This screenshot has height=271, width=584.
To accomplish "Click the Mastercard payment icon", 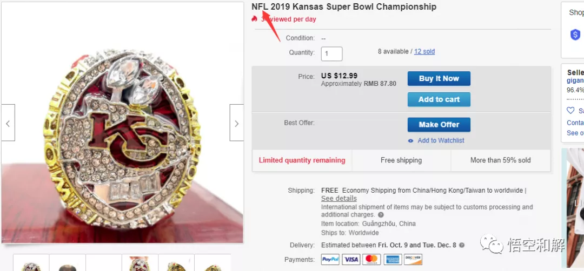I will point(371,260).
